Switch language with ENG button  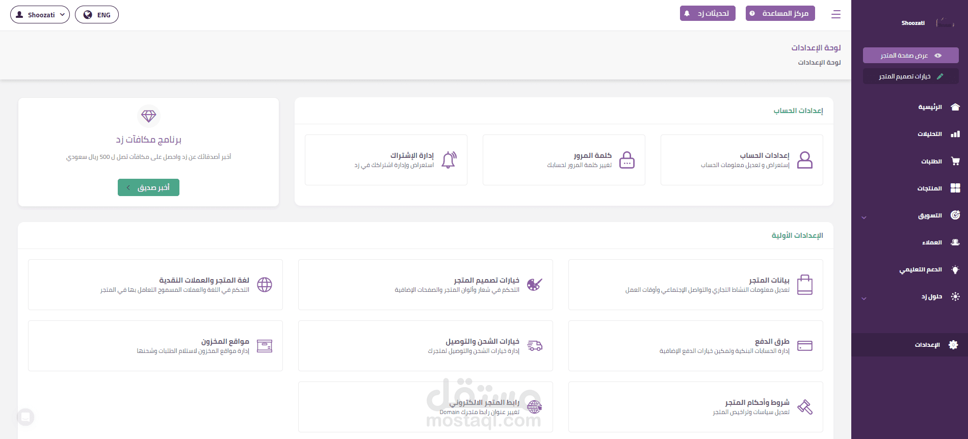tap(97, 15)
